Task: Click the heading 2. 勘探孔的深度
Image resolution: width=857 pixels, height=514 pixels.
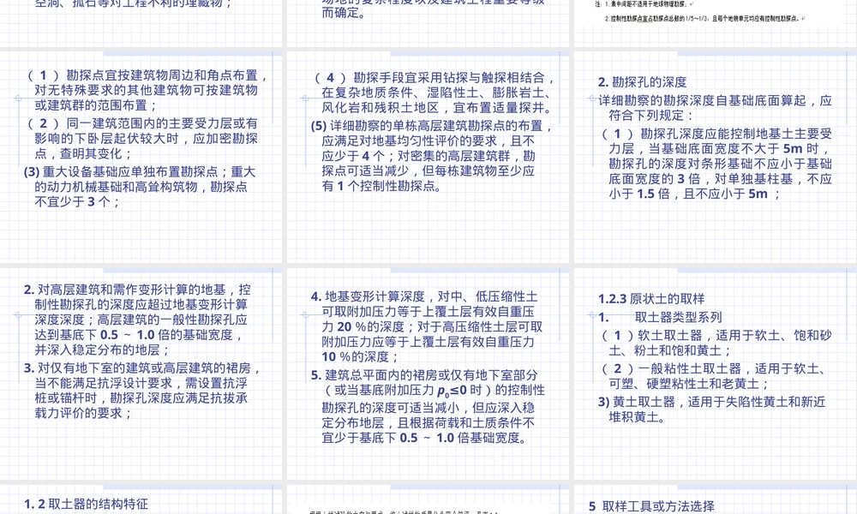Action: (642, 82)
